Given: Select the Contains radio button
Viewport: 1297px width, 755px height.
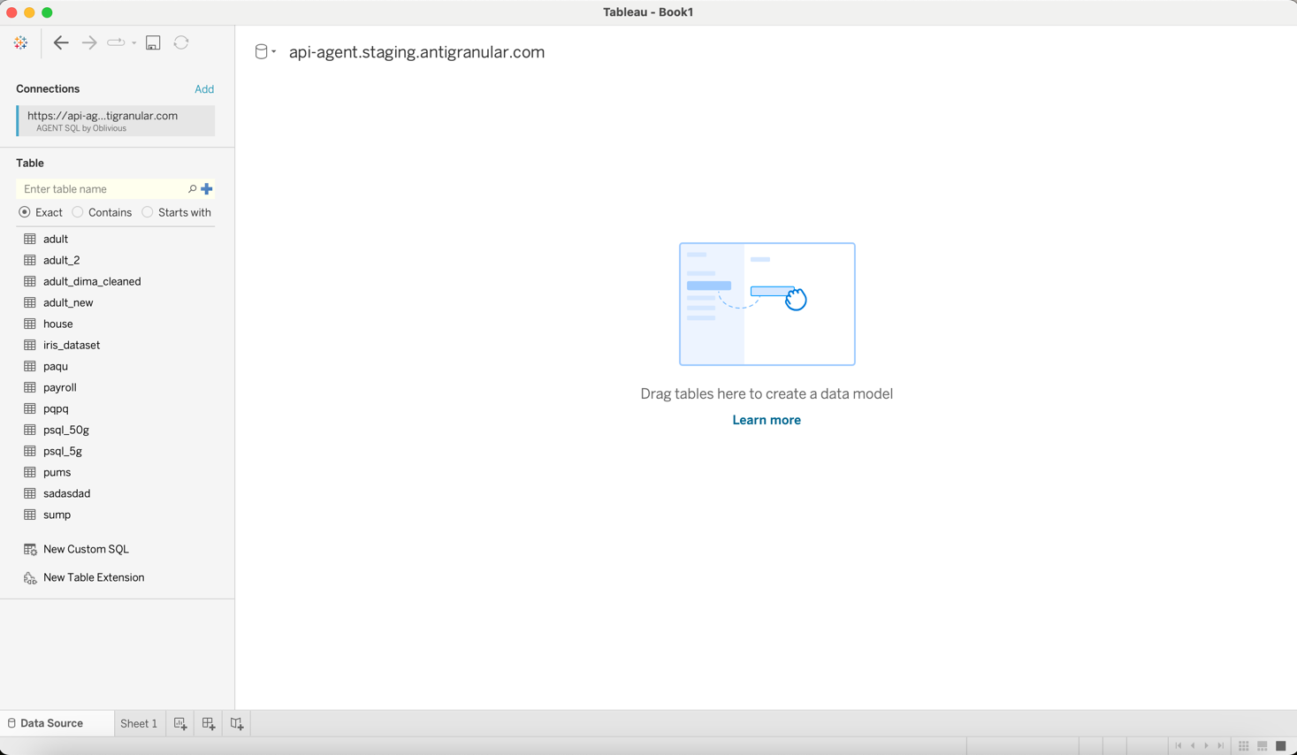Looking at the screenshot, I should (78, 212).
